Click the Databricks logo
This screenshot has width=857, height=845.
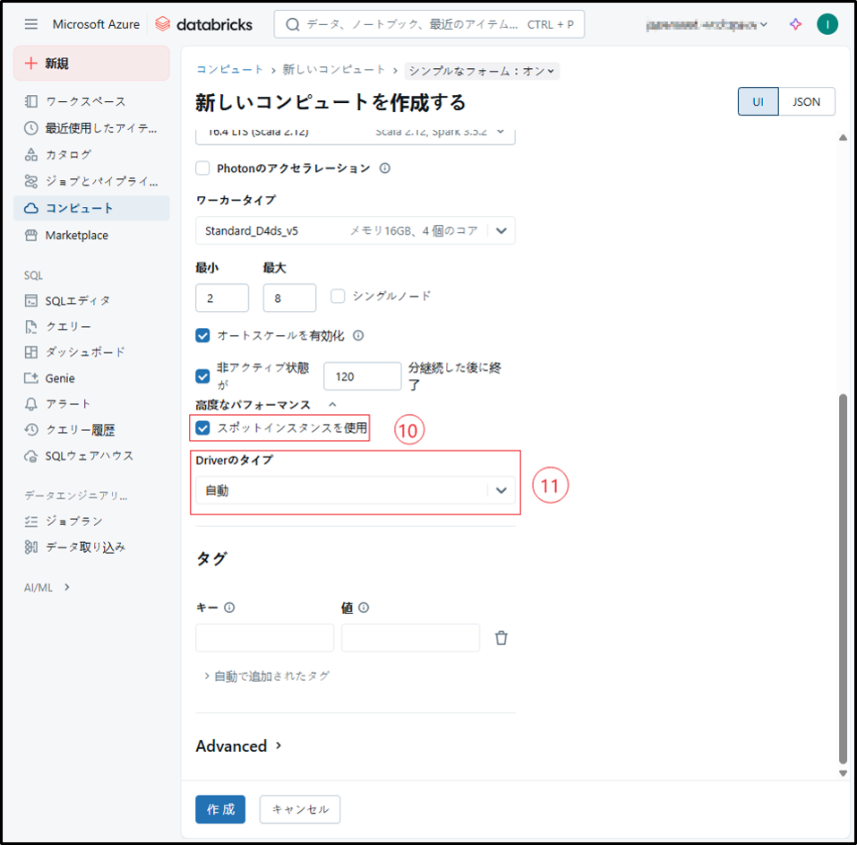(x=203, y=24)
